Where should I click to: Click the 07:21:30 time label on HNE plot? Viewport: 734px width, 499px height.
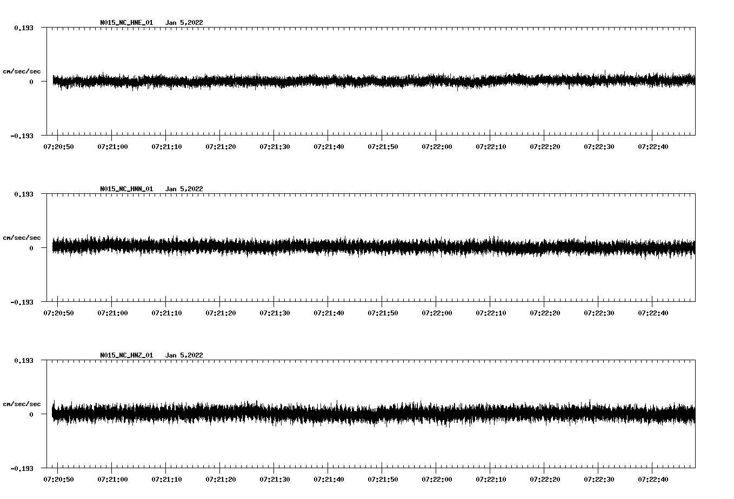(x=275, y=147)
